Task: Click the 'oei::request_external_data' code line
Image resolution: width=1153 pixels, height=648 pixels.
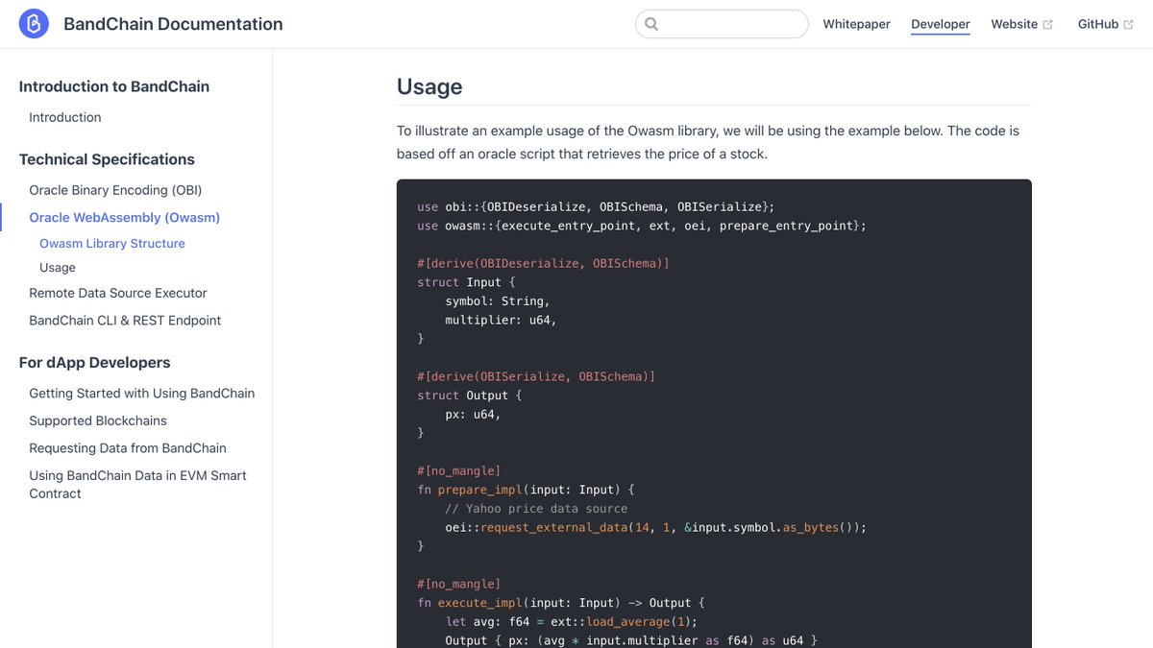Action: pyautogui.click(x=655, y=527)
